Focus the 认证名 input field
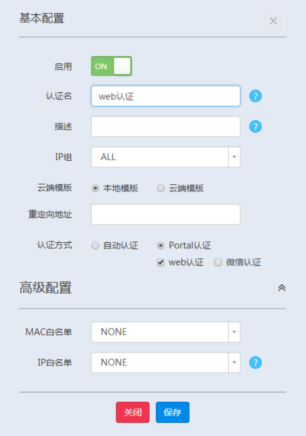 coord(166,96)
